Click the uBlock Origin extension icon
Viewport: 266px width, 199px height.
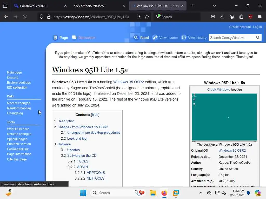[x=250, y=17]
